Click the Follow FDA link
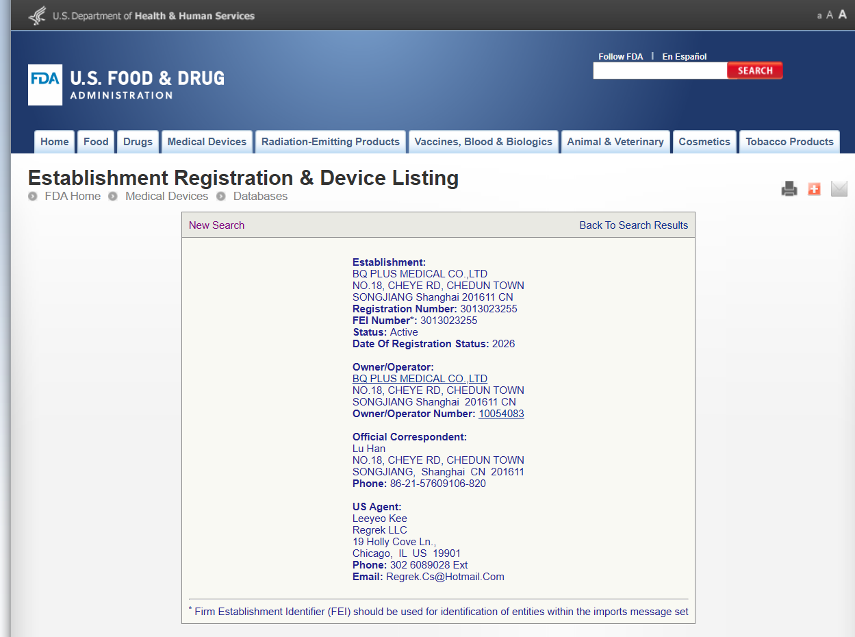The width and height of the screenshot is (855, 637). click(x=621, y=56)
